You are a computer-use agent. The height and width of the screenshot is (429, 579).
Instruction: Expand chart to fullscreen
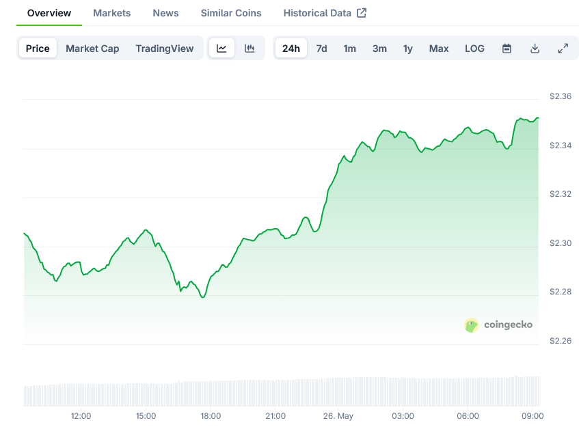[x=563, y=49]
